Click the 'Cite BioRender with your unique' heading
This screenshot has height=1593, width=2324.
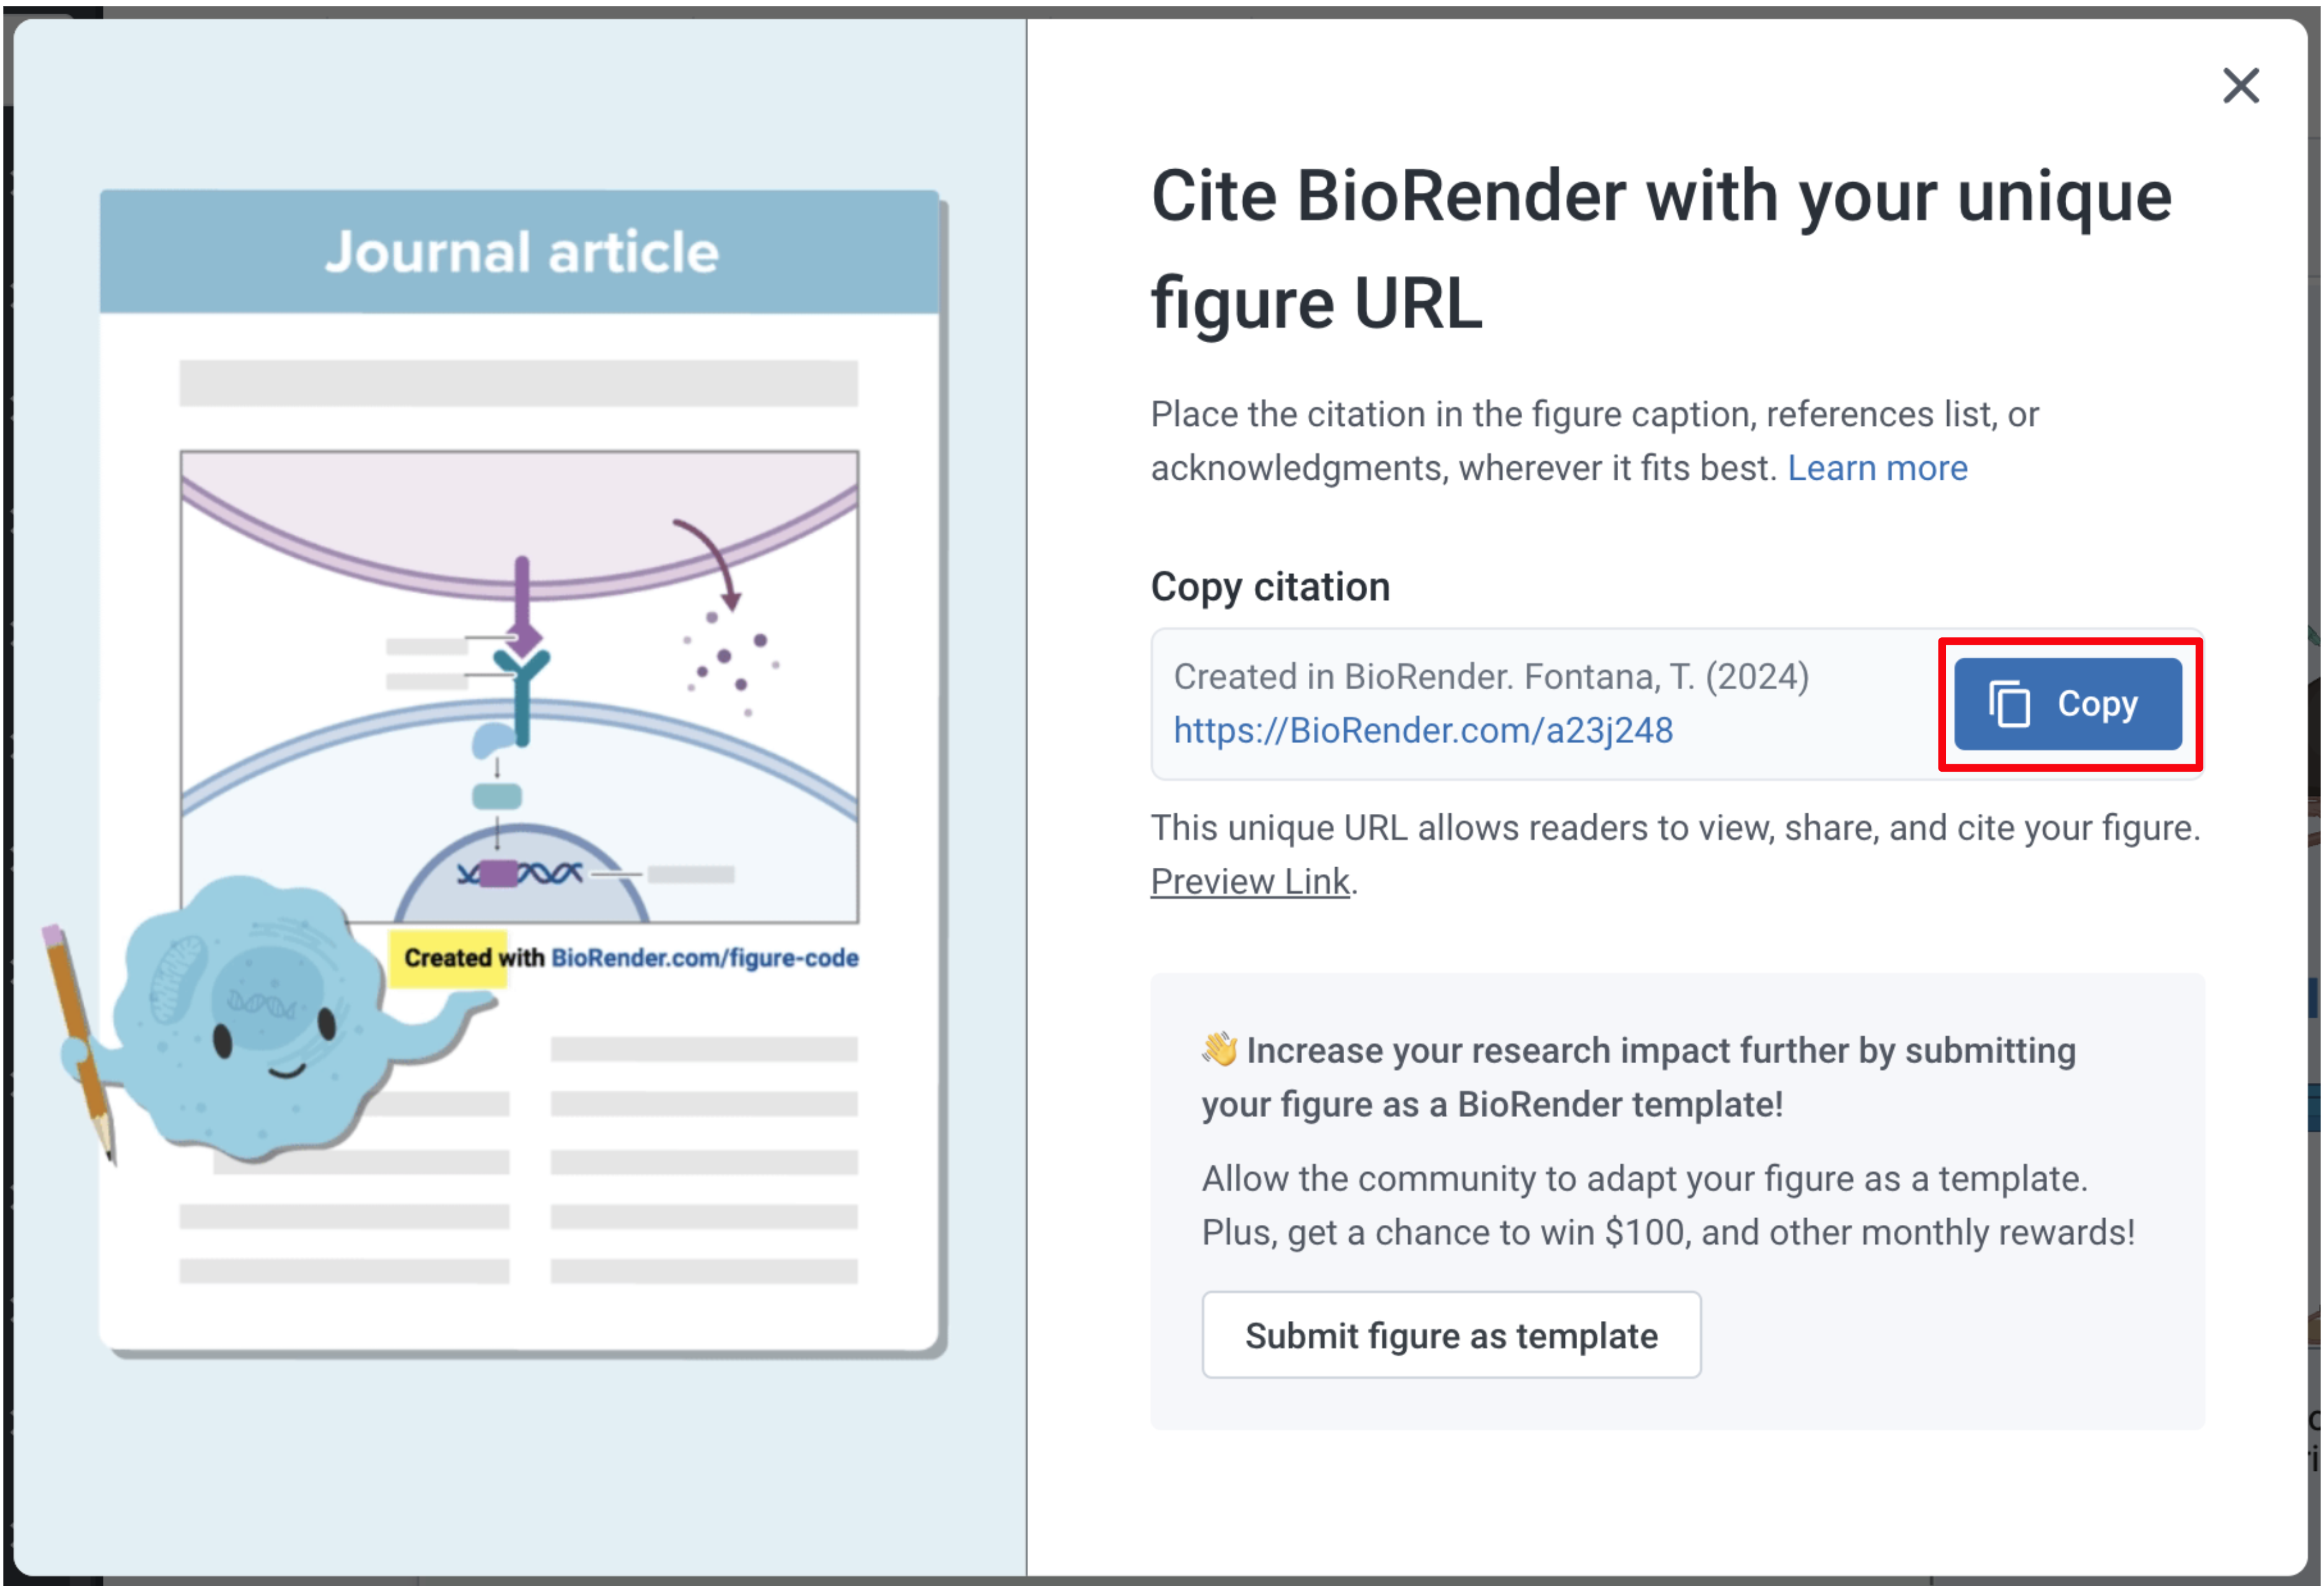[1660, 197]
